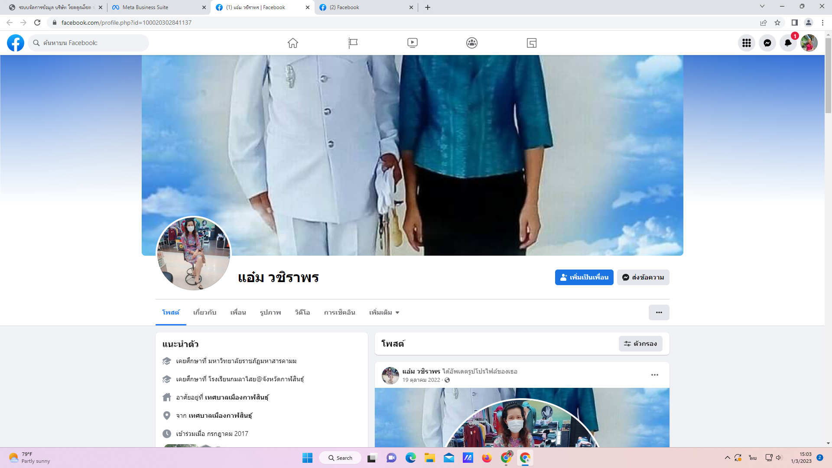Click the เพิ่มเป็นเพื่อน add friend button
The width and height of the screenshot is (832, 468).
[x=584, y=277]
